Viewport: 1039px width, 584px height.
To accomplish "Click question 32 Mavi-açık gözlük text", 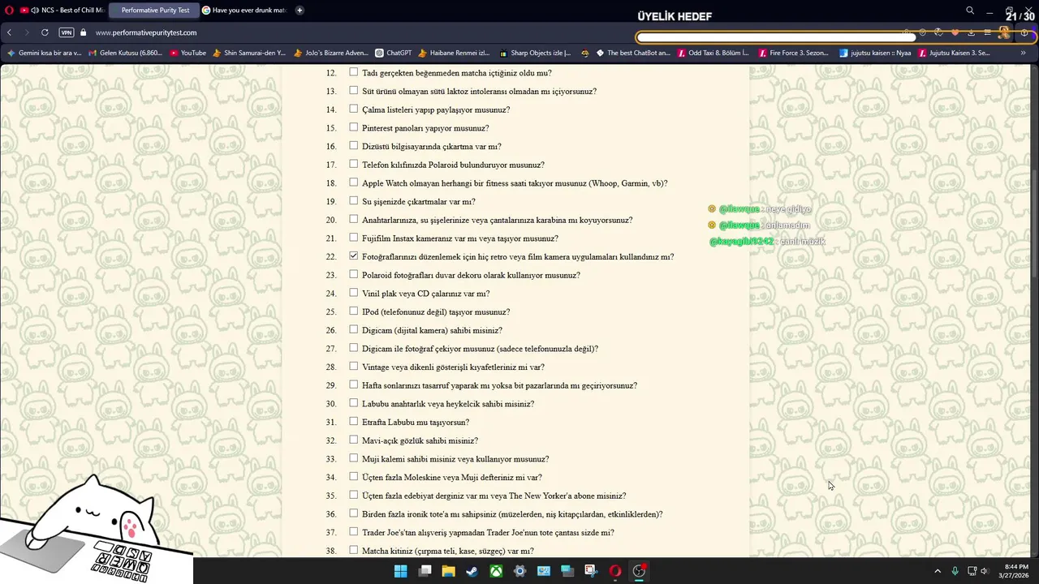I will [x=420, y=440].
